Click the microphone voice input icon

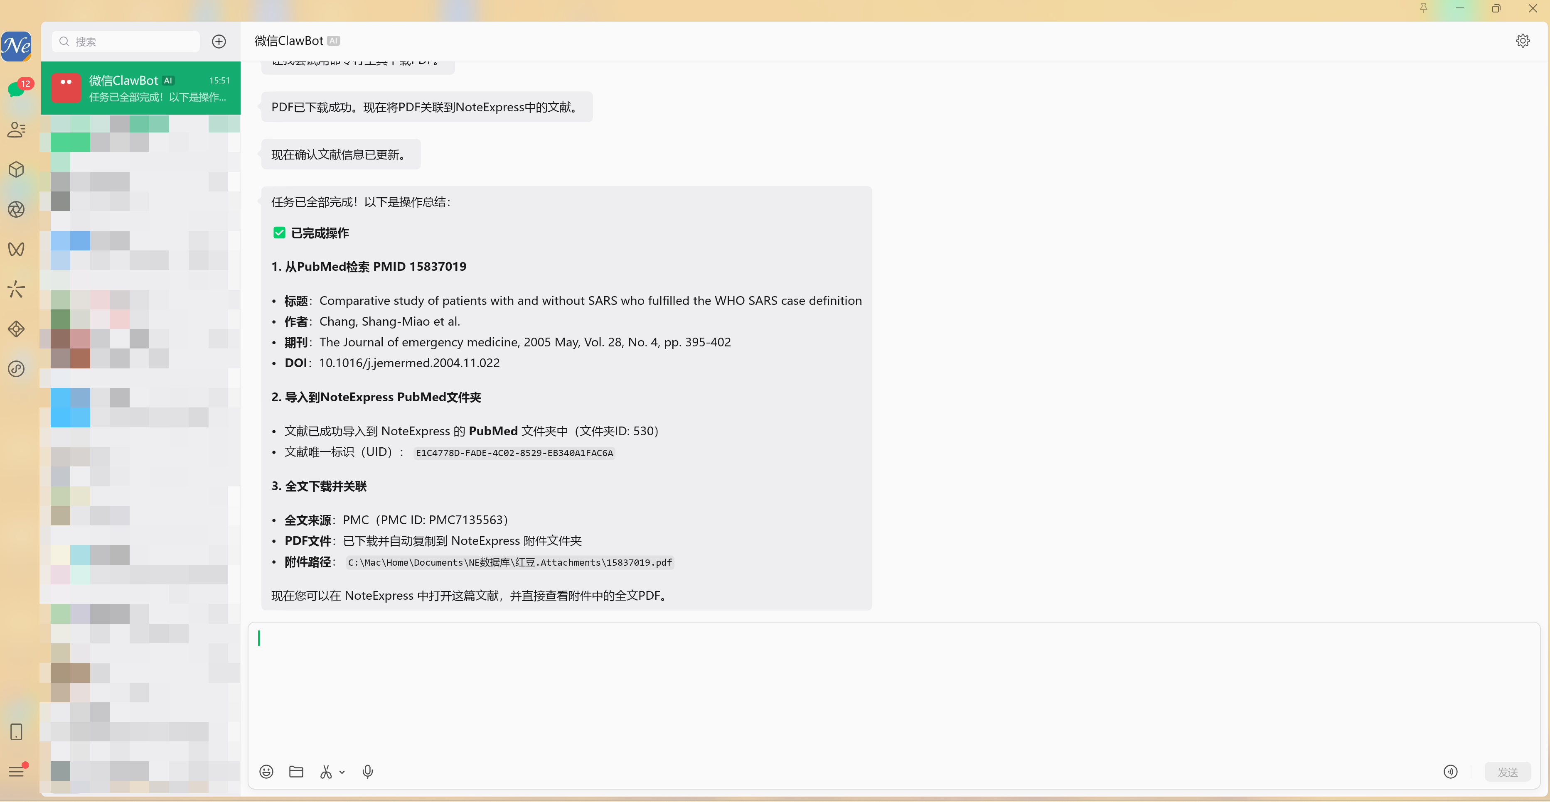368,771
